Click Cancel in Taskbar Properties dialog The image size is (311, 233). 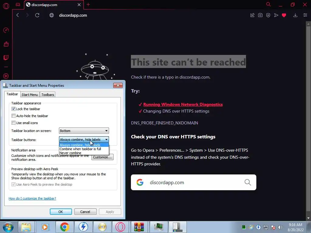(85, 211)
